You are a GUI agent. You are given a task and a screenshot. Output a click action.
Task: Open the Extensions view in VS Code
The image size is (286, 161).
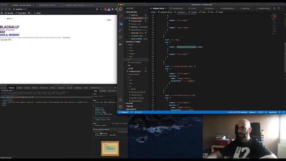(120, 37)
